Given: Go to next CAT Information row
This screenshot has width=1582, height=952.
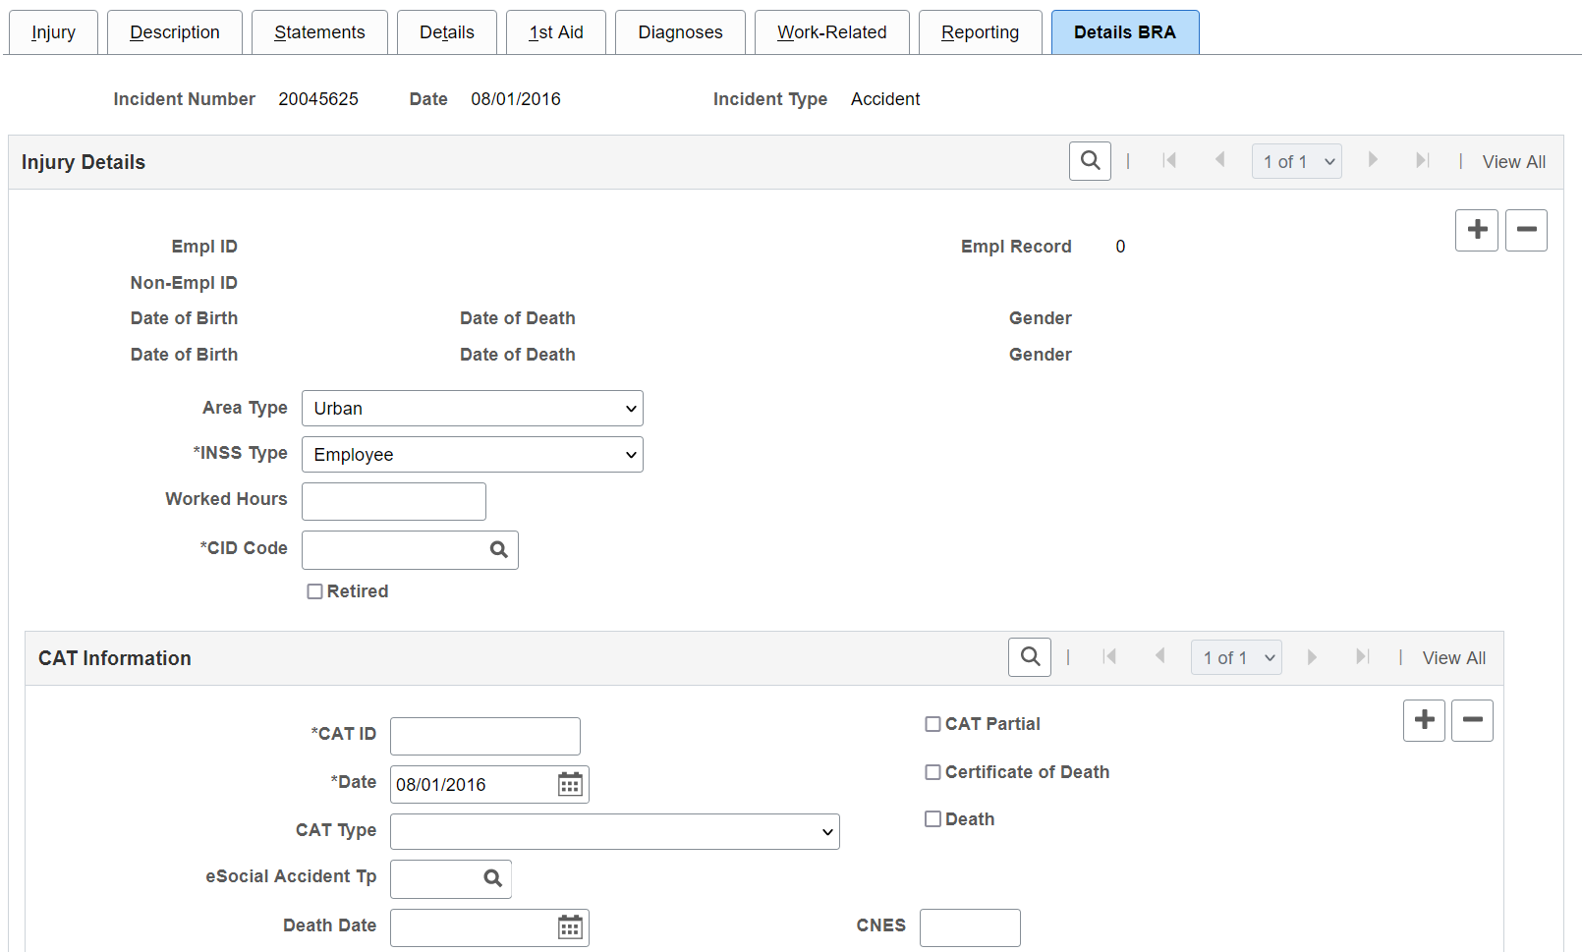Looking at the screenshot, I should [x=1312, y=656].
